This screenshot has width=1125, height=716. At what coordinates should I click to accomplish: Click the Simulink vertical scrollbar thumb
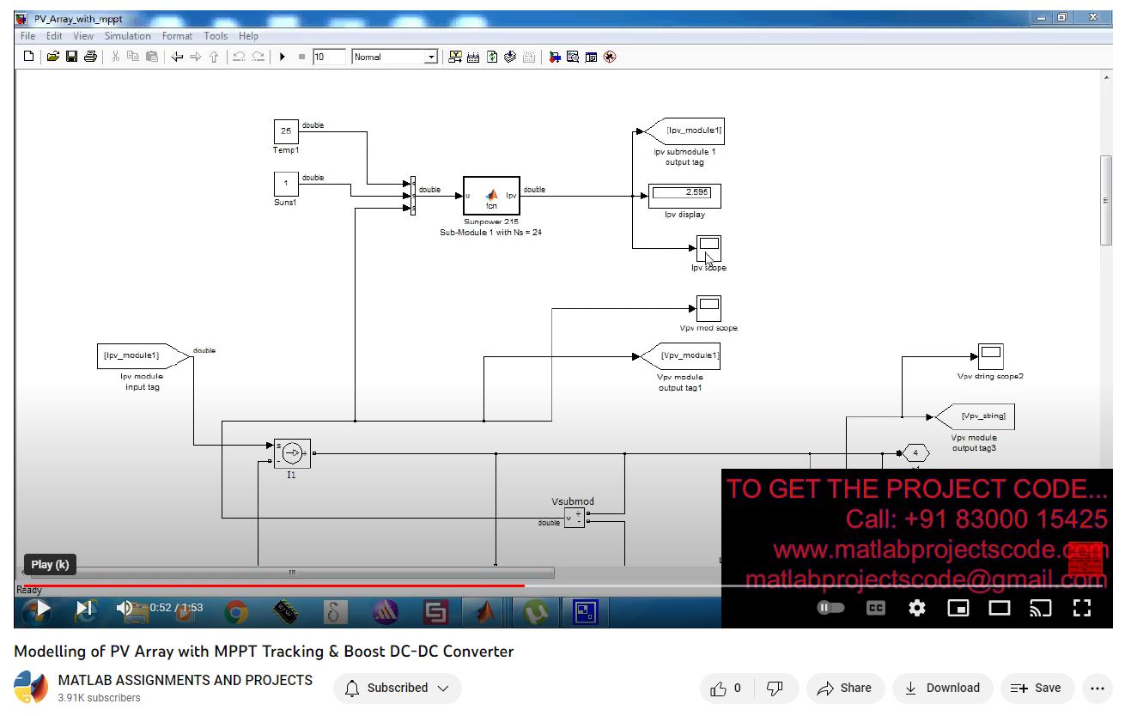[1106, 201]
